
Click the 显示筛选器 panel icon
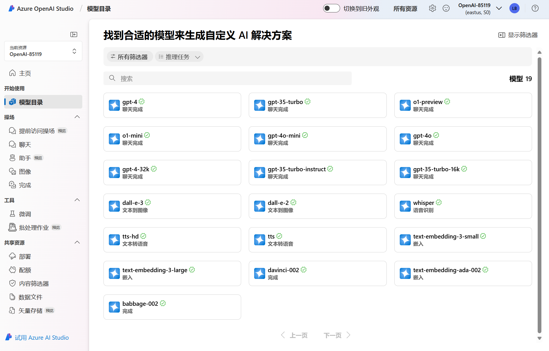pyautogui.click(x=502, y=35)
